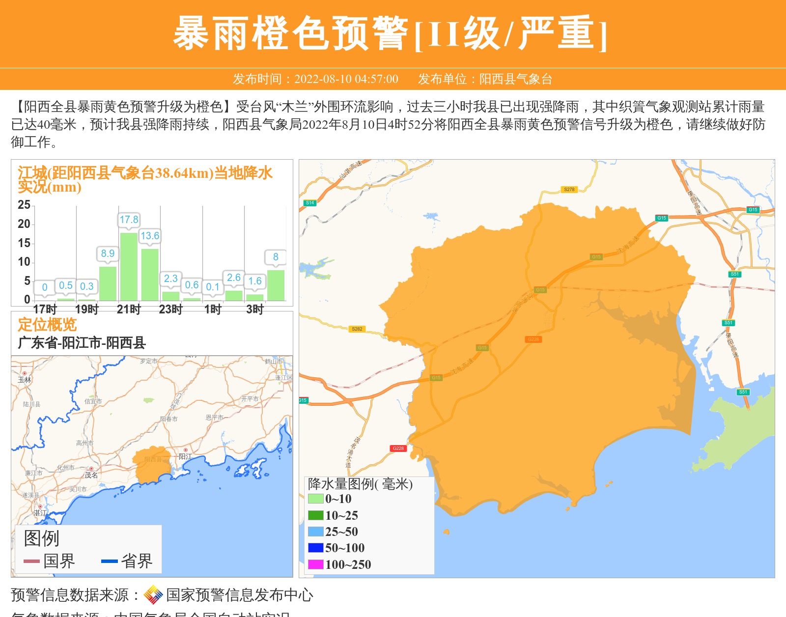Click the 湛江 city marker on overview map
Image resolution: width=786 pixels, height=617 pixels.
[40, 506]
